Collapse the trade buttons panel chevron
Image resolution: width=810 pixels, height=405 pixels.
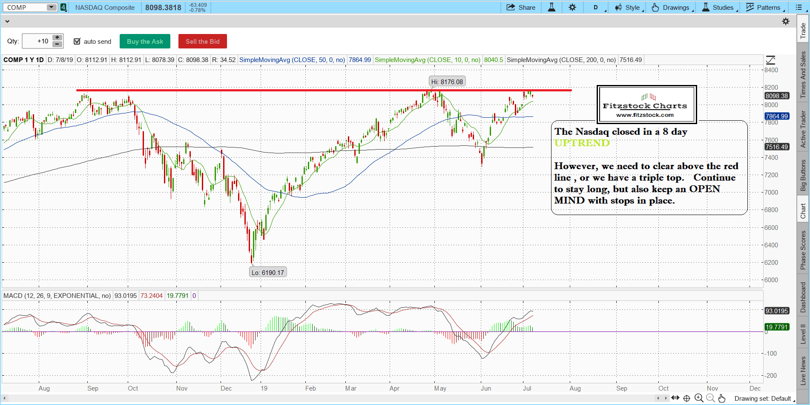coord(7,21)
